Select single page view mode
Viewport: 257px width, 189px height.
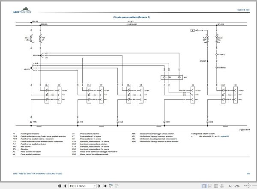(x=204, y=186)
